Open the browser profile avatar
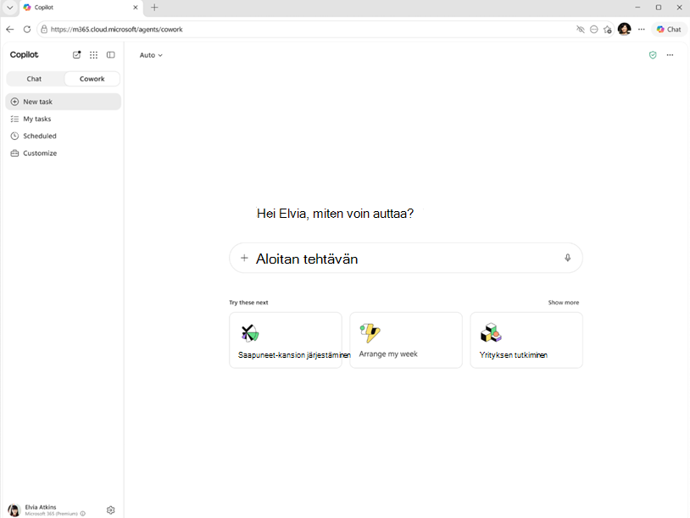The width and height of the screenshot is (690, 518). 624,29
